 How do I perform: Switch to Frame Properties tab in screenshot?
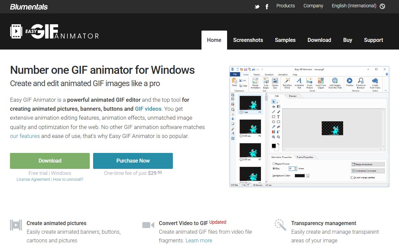[305, 157]
